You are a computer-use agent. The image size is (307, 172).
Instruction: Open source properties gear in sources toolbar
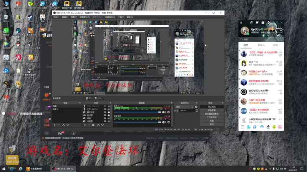tap(93, 125)
